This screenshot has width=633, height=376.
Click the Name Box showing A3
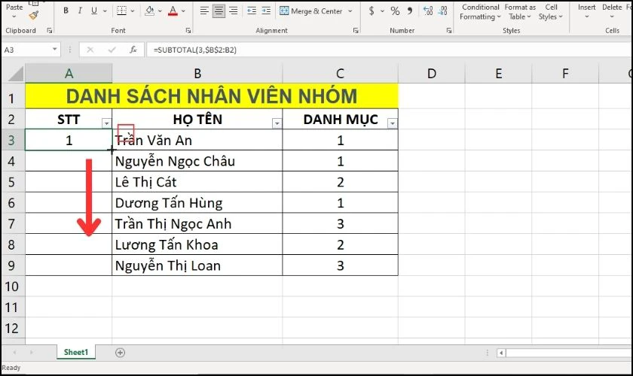click(x=26, y=50)
